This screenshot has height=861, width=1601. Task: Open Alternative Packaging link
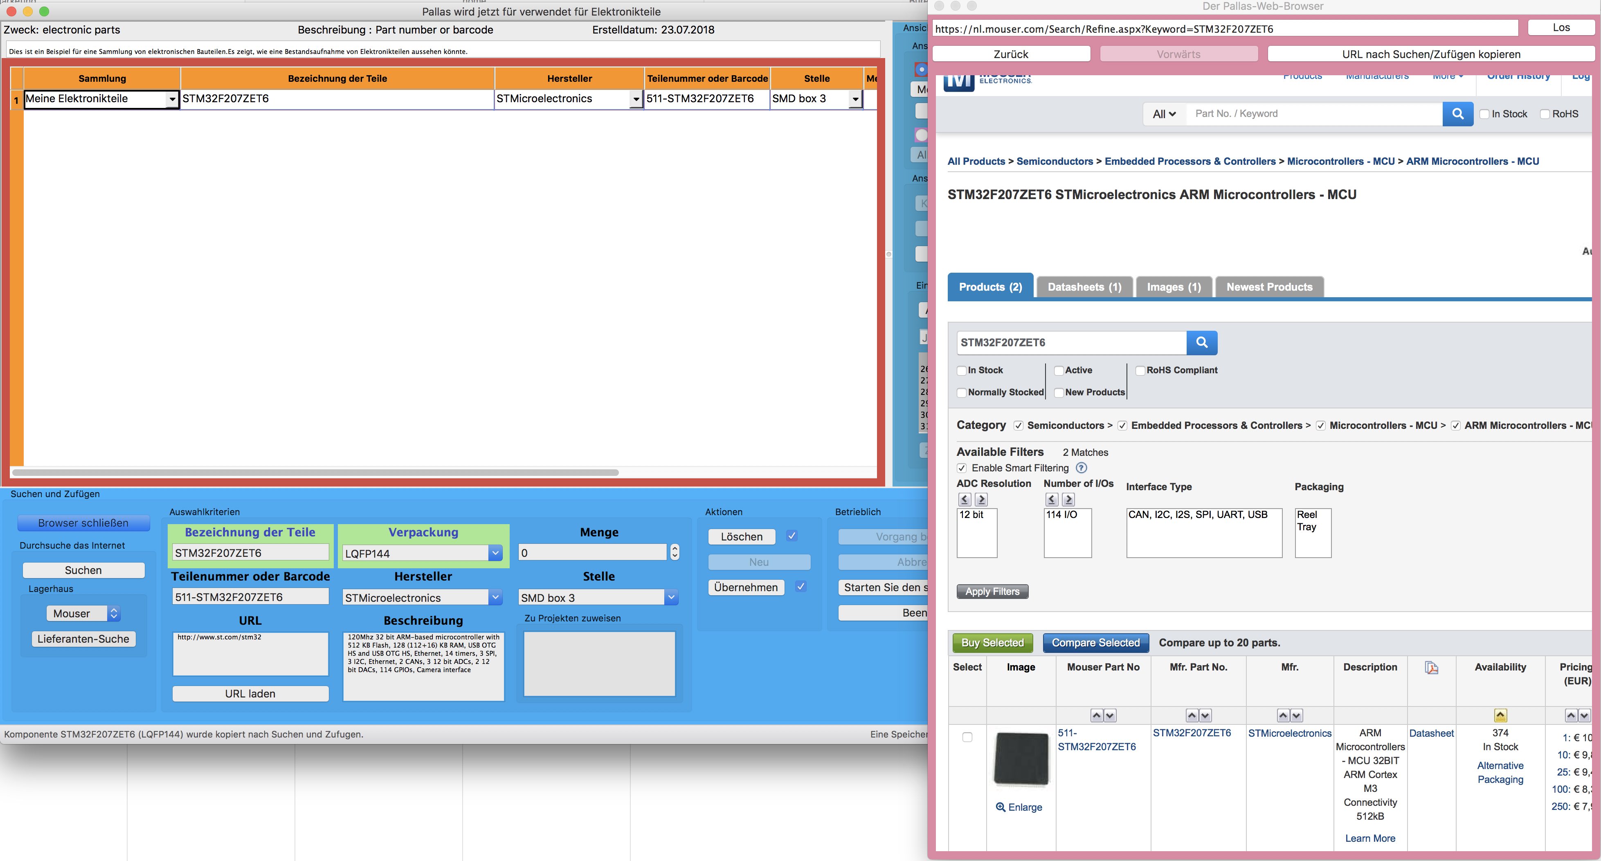1500,773
